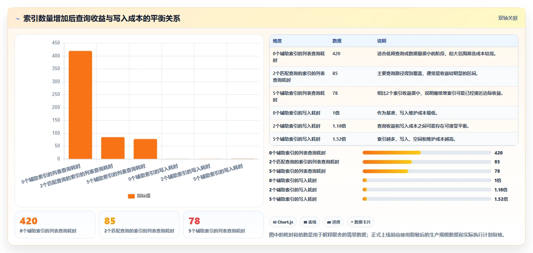Click the footer note starting with 图中的耗时和倍数
533x253 pixels.
tap(387, 235)
